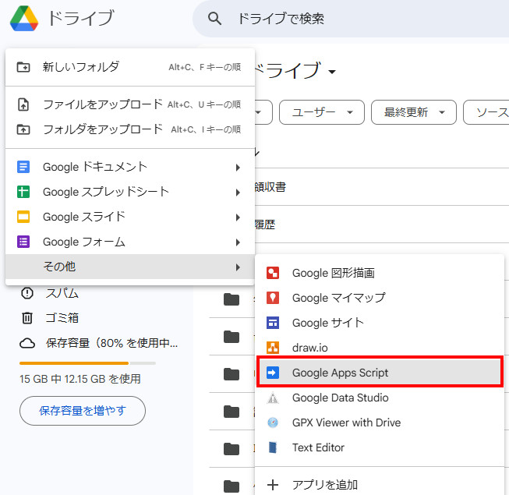Click the cloud storage icon
Screen dimensions: 509x495
click(x=27, y=343)
